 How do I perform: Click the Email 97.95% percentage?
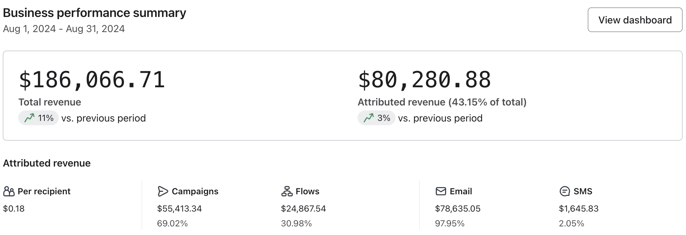[x=450, y=224]
